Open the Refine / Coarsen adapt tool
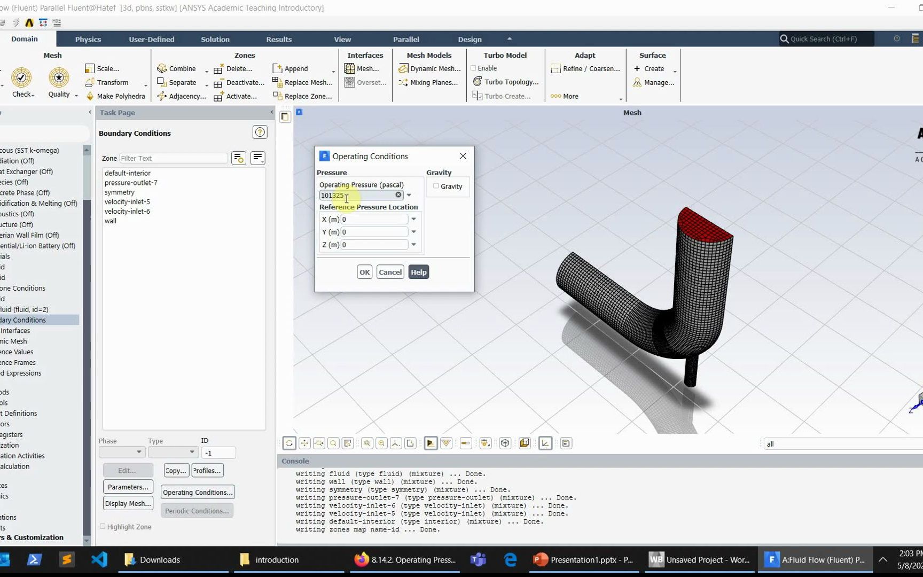The height and width of the screenshot is (577, 923). [x=585, y=68]
